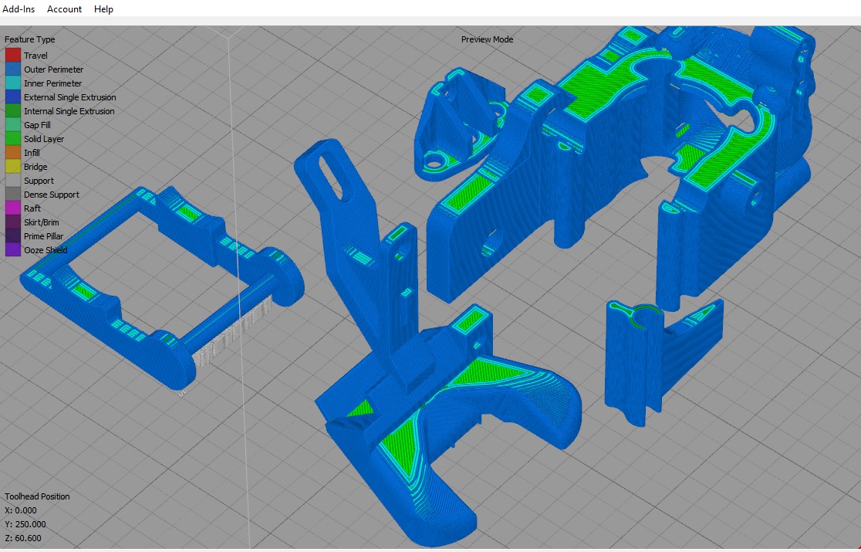Open the Add-Ins menu
Image resolution: width=861 pixels, height=552 pixels.
[19, 8]
